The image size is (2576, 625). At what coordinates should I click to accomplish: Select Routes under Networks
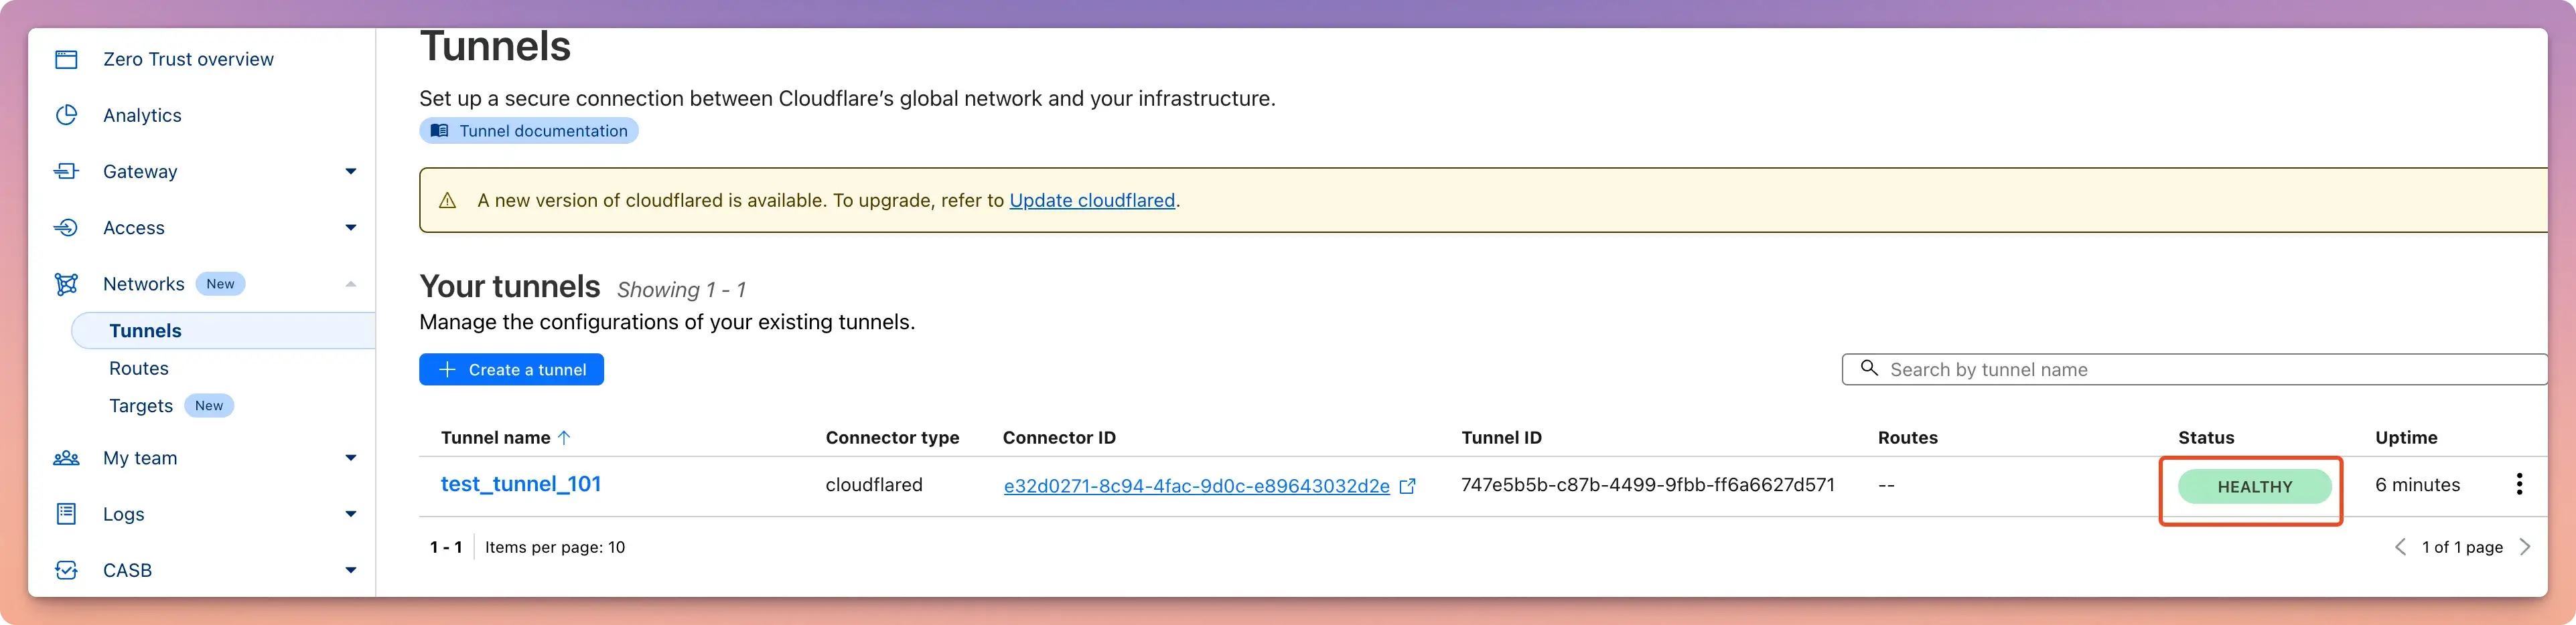click(x=139, y=369)
